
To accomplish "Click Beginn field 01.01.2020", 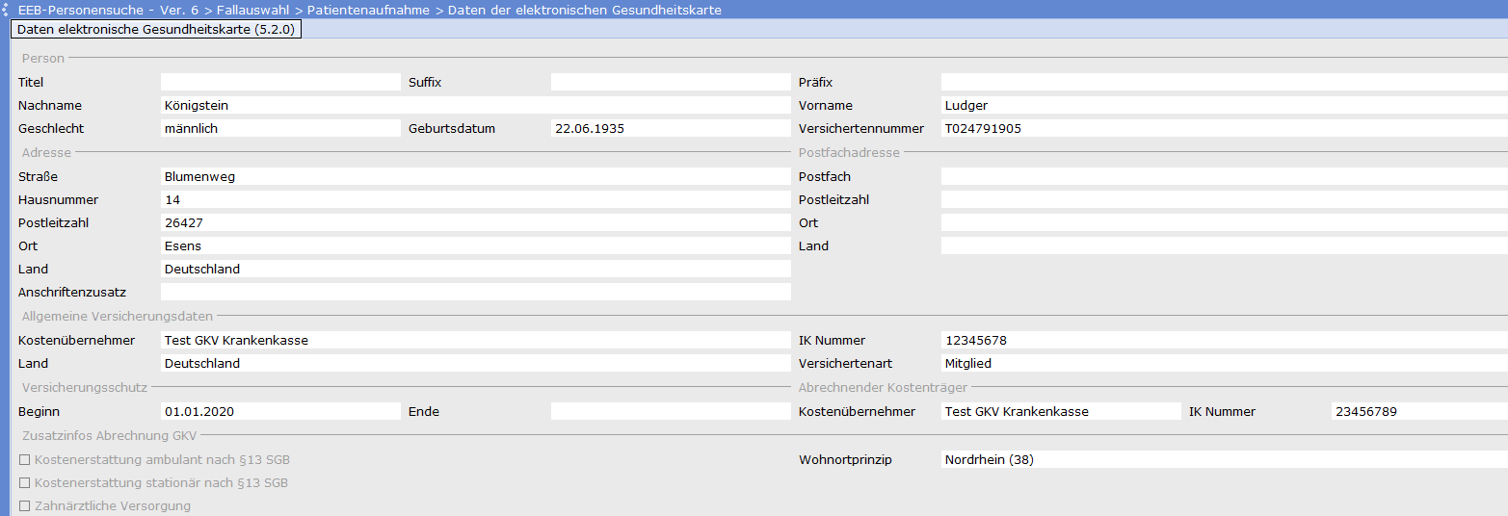I will 280,412.
